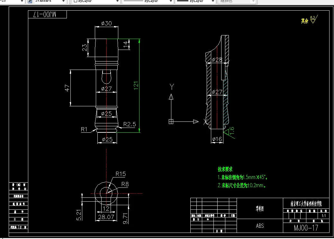The height and width of the screenshot is (239, 334).
Task: Click the dimension style icon beside Standard
Action: (30, 1)
